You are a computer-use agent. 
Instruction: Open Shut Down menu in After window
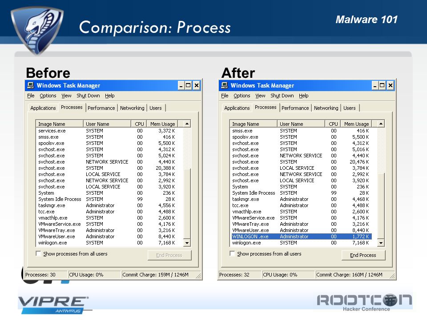[x=282, y=96]
